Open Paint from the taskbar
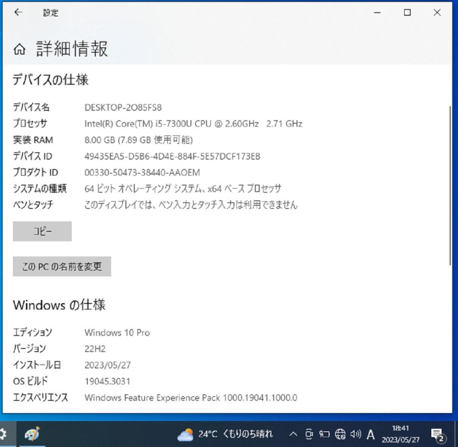Image resolution: width=458 pixels, height=447 pixels. point(32,434)
